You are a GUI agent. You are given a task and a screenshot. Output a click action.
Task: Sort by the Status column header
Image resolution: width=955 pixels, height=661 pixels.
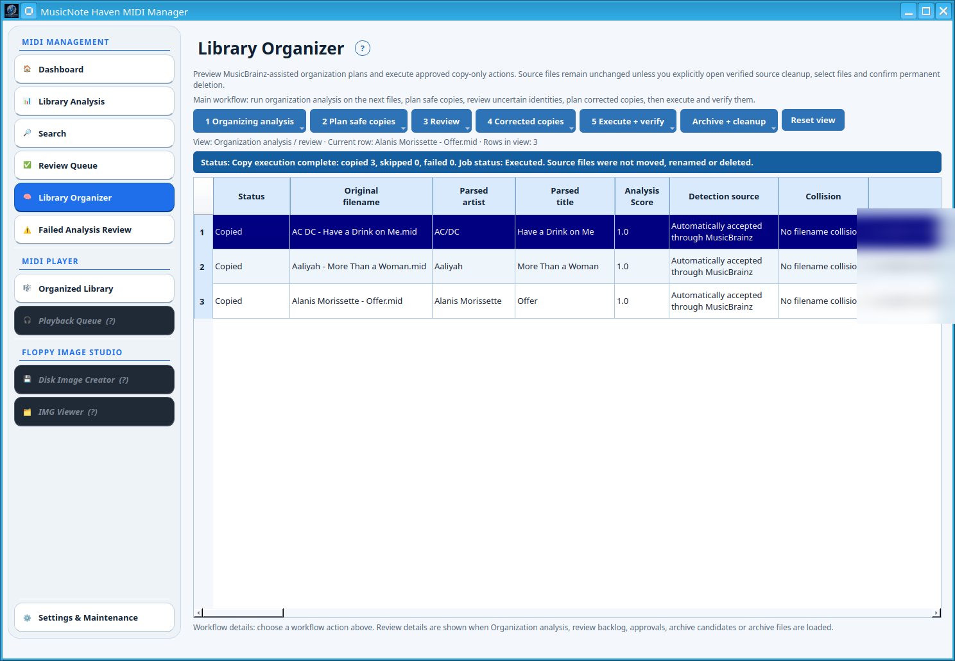click(x=252, y=196)
